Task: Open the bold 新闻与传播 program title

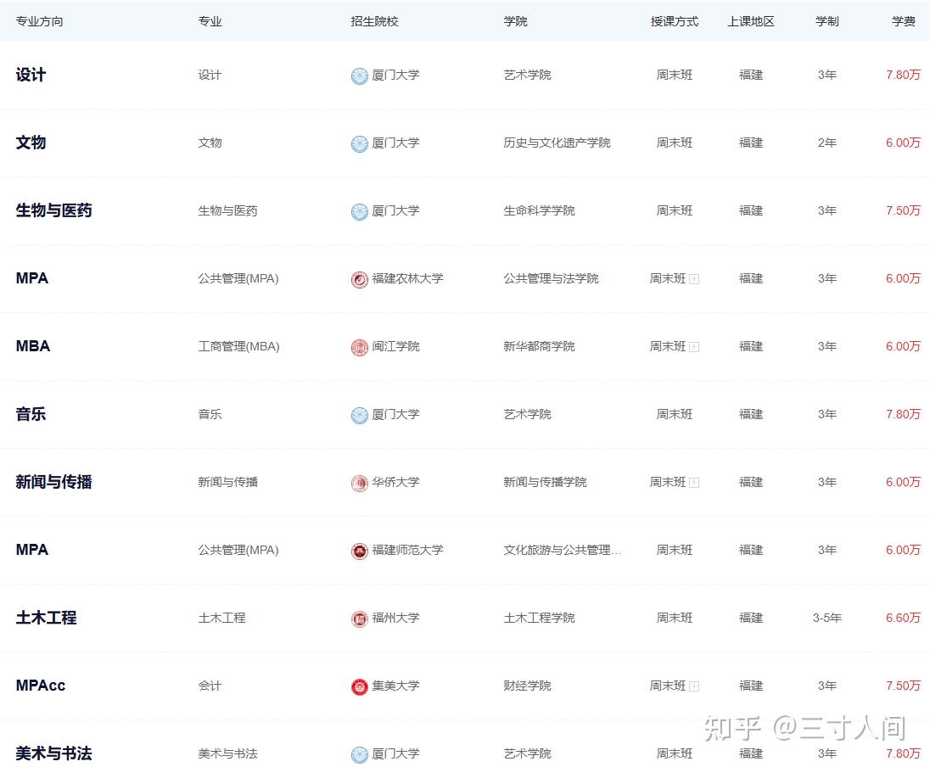Action: 54,482
